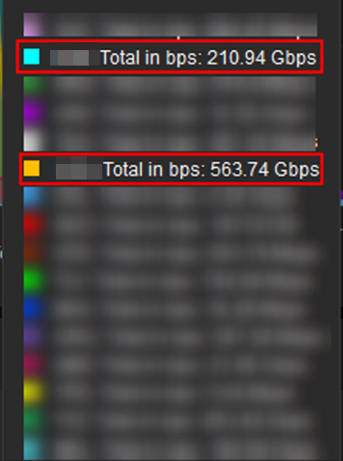
Task: Toggle the bright red legend swatch
Action: [x=33, y=225]
